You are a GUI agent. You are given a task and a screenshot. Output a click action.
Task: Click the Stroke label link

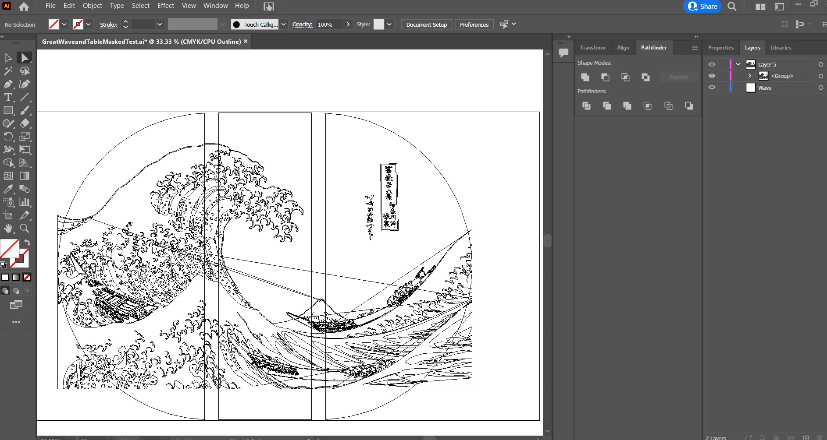pyautogui.click(x=109, y=25)
